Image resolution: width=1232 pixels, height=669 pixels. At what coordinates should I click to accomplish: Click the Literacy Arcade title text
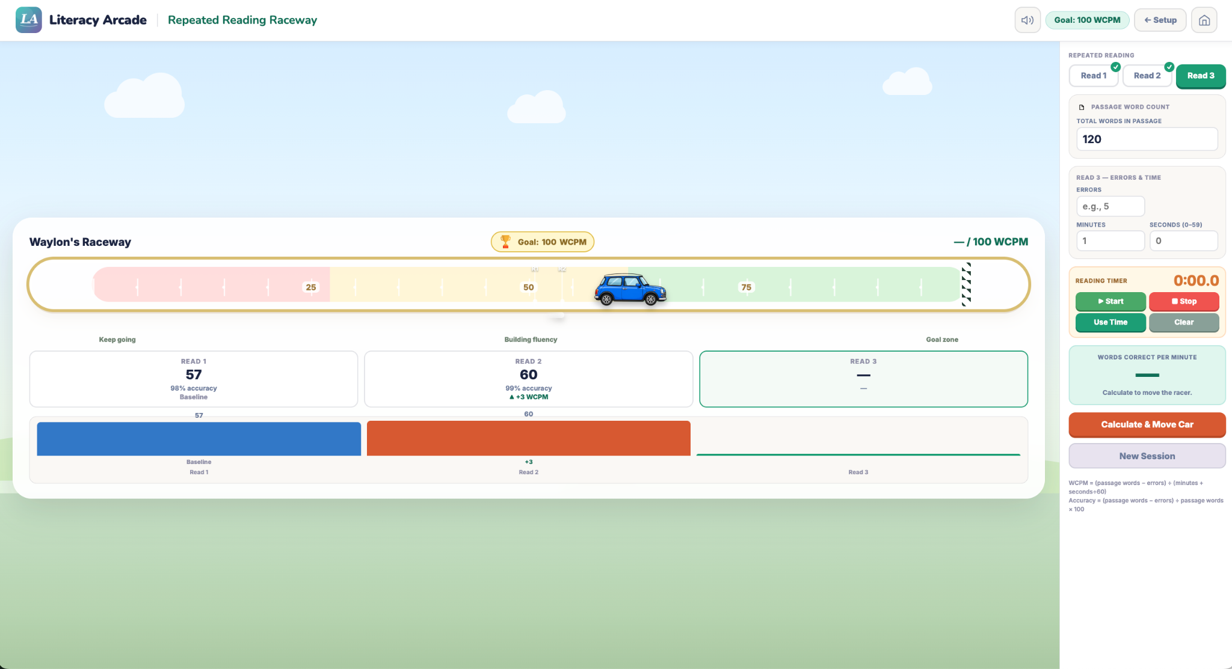click(x=98, y=20)
